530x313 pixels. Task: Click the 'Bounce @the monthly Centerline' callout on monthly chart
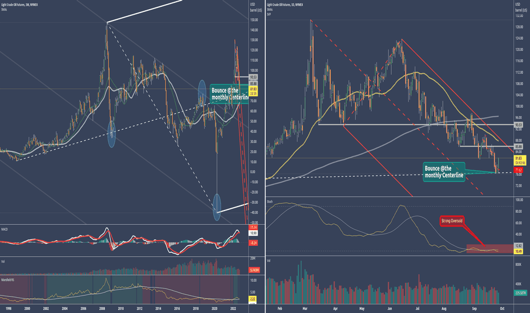coord(230,94)
